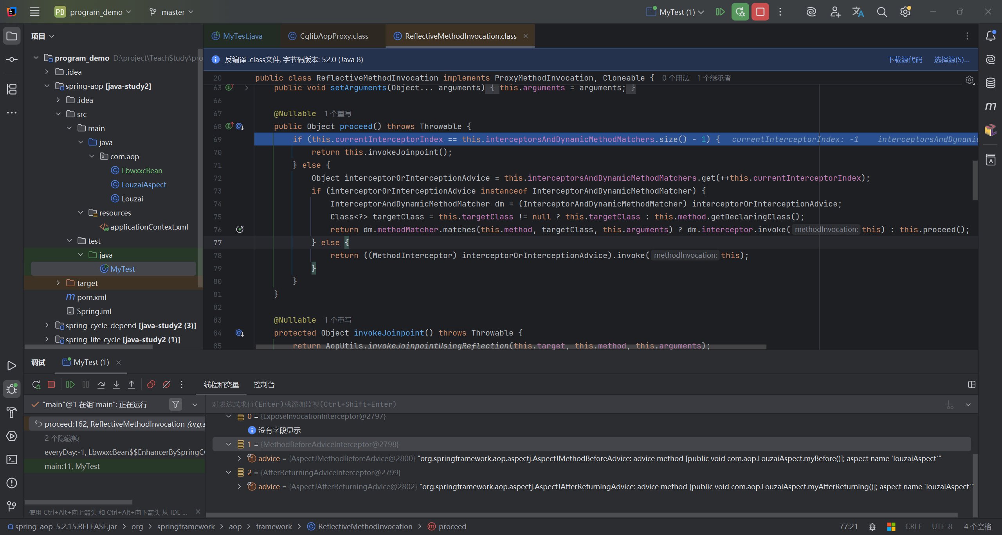Toggle Mute Breakpoints icon
This screenshot has width=1002, height=535.
(x=166, y=385)
